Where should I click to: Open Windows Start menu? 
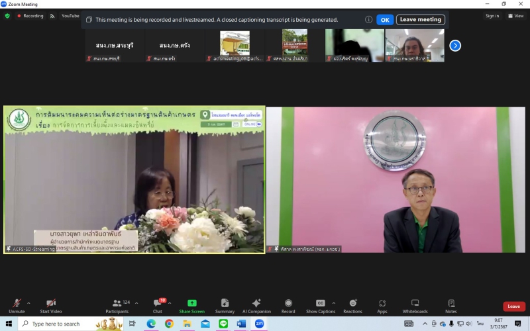(9, 324)
